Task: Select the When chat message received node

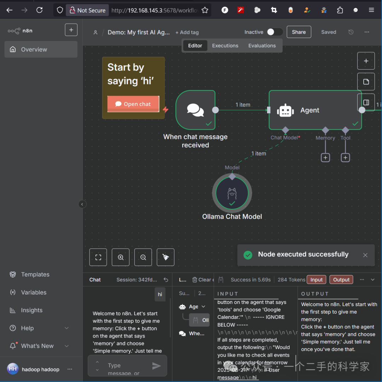Action: click(195, 110)
